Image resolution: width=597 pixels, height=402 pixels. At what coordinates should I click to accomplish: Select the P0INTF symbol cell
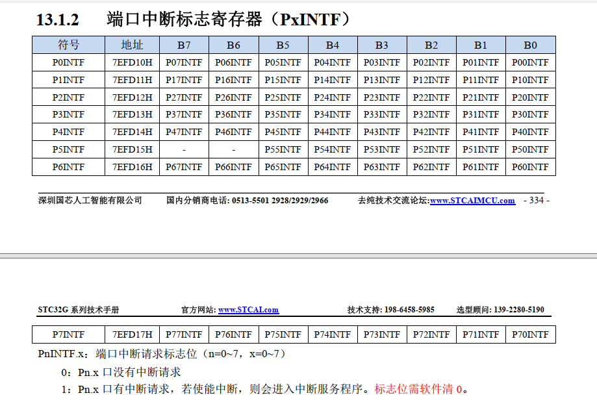68,62
